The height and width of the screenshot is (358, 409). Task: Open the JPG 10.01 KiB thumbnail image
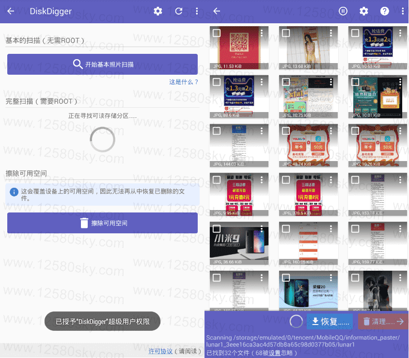378,97
